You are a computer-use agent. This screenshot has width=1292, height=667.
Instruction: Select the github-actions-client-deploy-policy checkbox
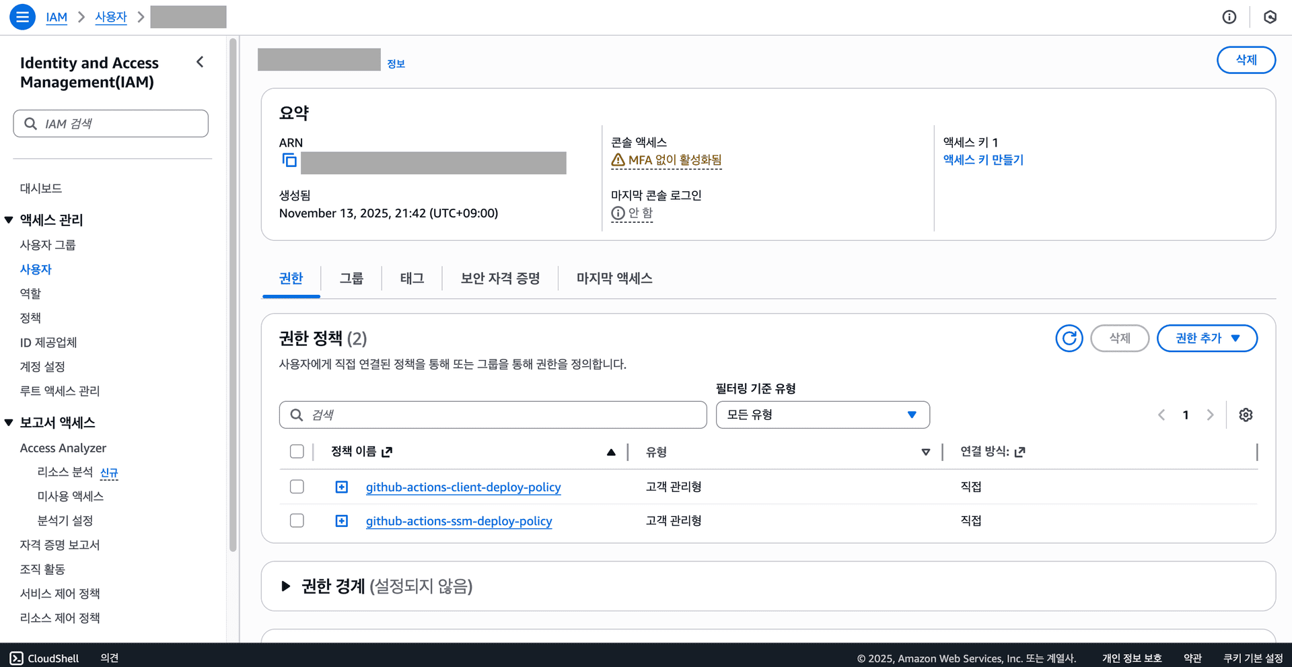(x=297, y=486)
